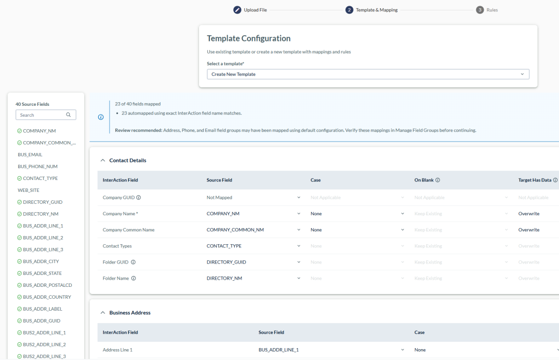The image size is (559, 360).
Task: Click the info icon next to Company GUID
Action: coord(139,198)
